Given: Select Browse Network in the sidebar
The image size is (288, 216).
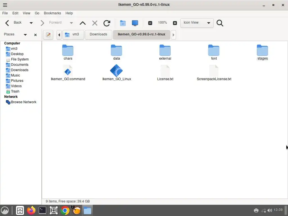Looking at the screenshot, I should click(x=21, y=102).
